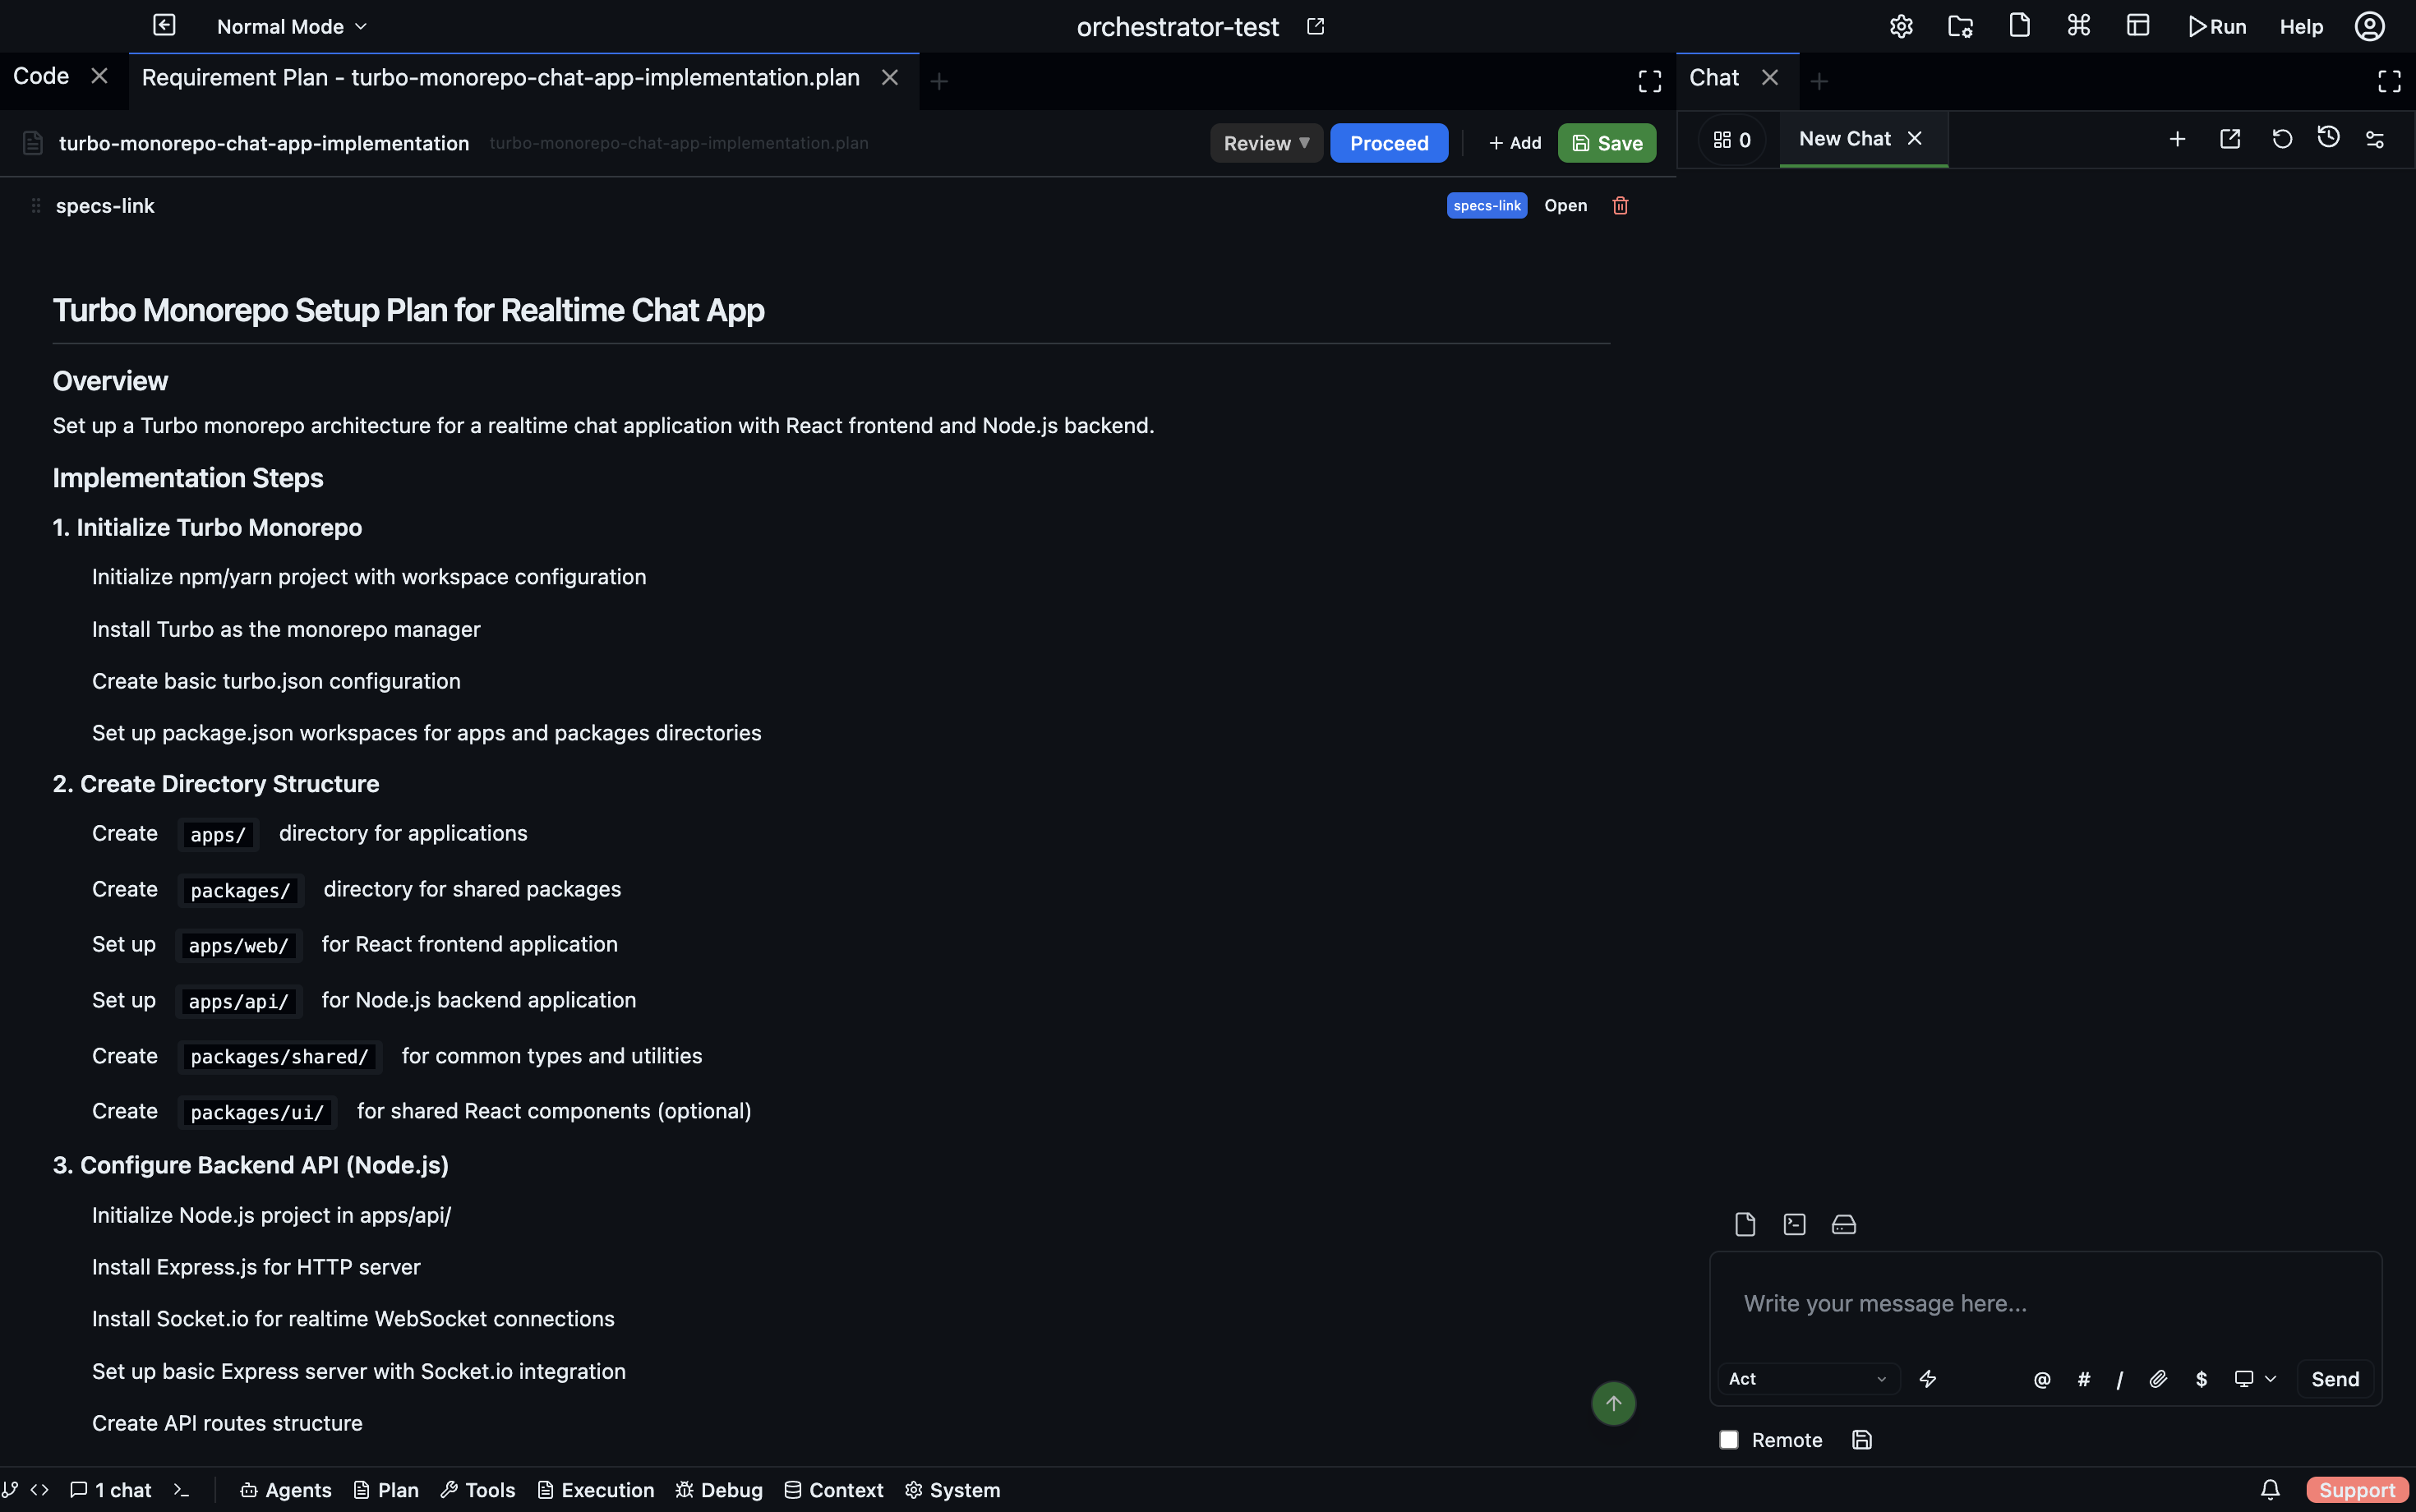Expand chat pane to fullscreen
Image resolution: width=2416 pixels, height=1512 pixels.
[2389, 81]
